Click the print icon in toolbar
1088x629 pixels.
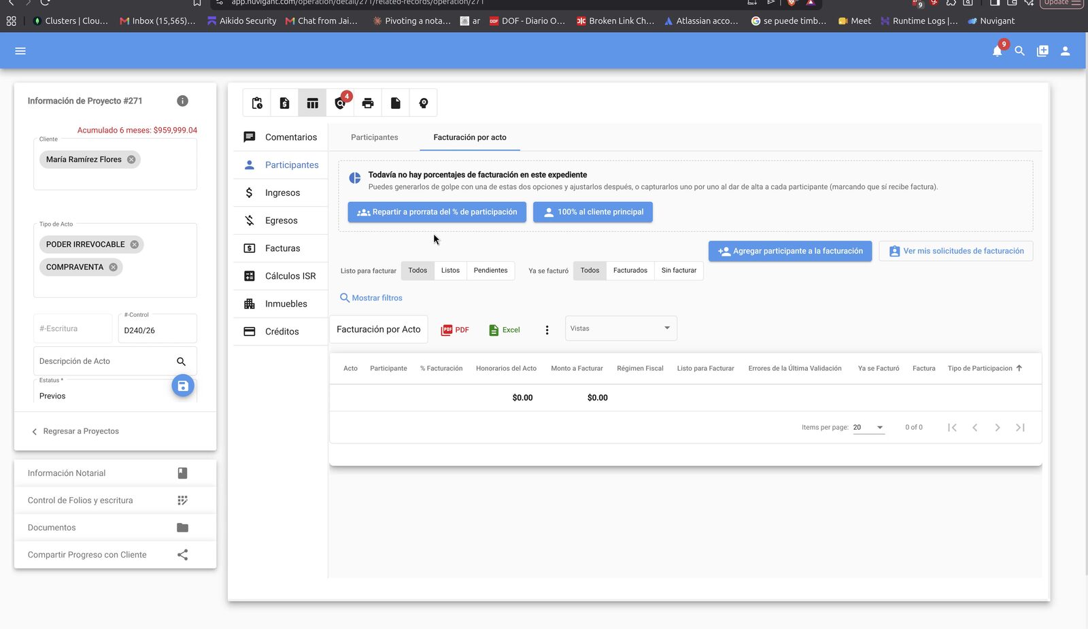click(x=368, y=103)
